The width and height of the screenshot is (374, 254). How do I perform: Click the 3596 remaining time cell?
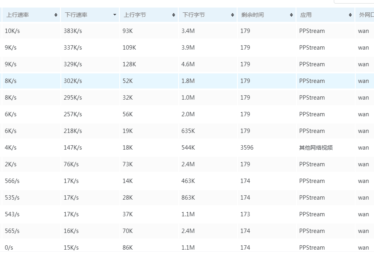pyautogui.click(x=247, y=148)
